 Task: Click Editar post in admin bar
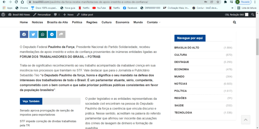pyautogui.click(x=85, y=14)
